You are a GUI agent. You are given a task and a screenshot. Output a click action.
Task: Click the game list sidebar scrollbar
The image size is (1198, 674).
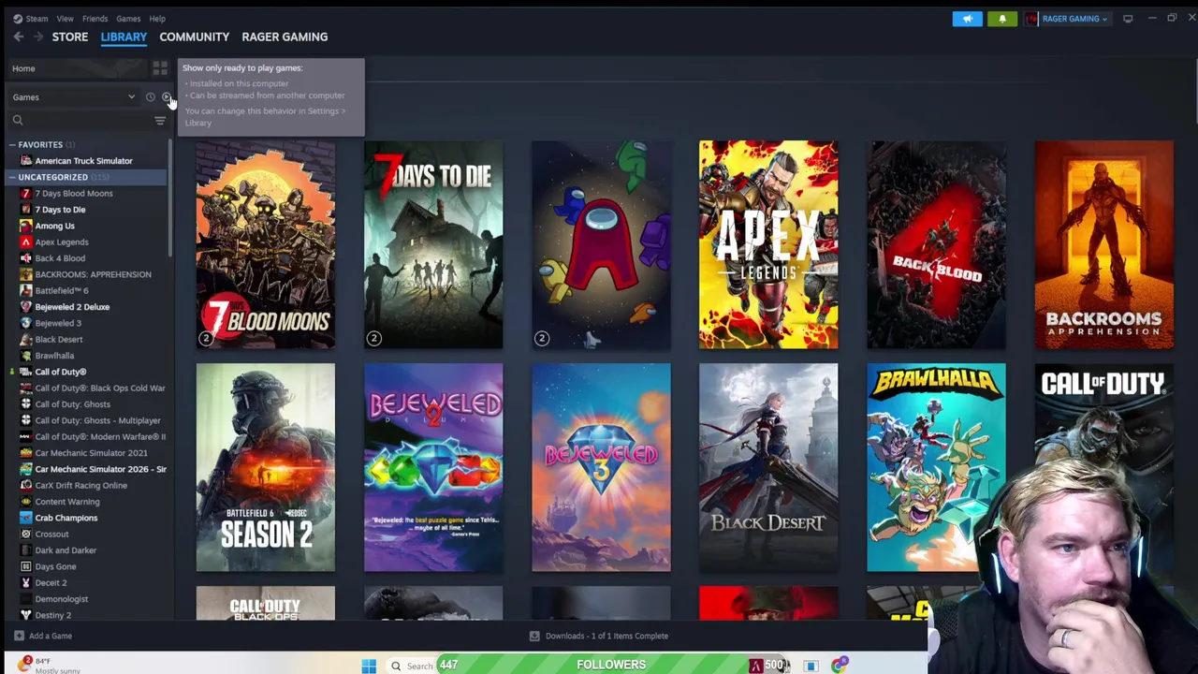[170, 197]
